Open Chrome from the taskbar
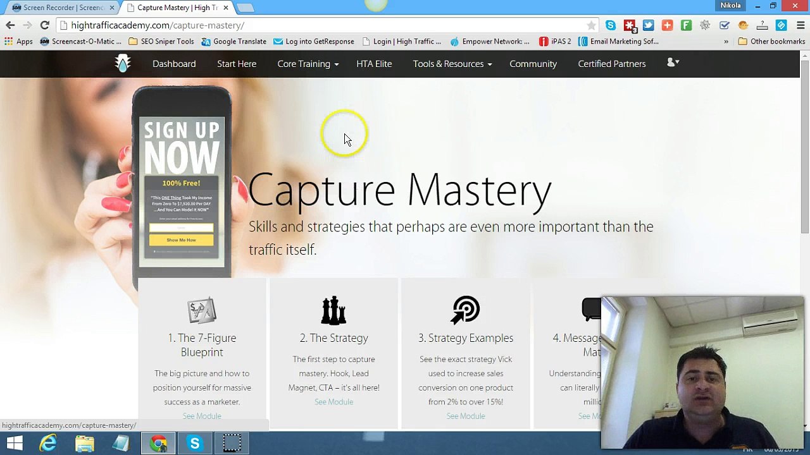This screenshot has width=810, height=455. coord(158,444)
